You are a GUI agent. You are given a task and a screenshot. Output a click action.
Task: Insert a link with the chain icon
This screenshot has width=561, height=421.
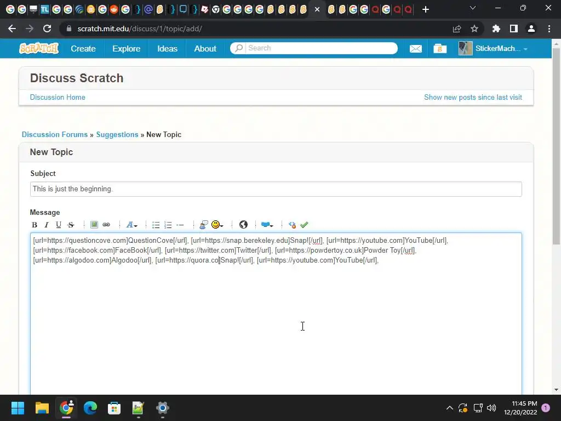click(x=106, y=225)
